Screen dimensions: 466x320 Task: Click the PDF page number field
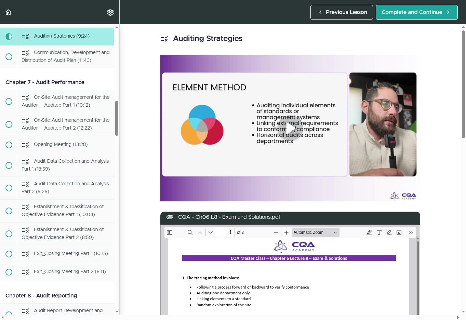coord(225,232)
